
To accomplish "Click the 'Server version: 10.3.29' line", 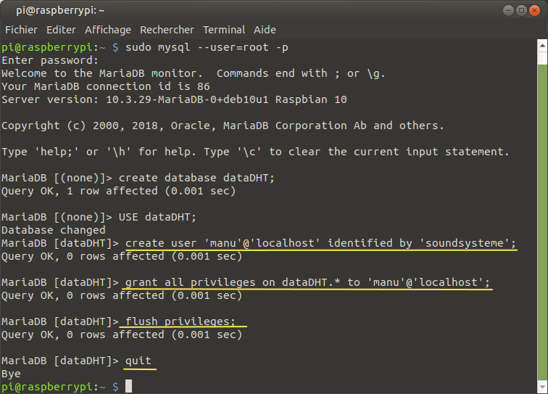I will [x=174, y=99].
